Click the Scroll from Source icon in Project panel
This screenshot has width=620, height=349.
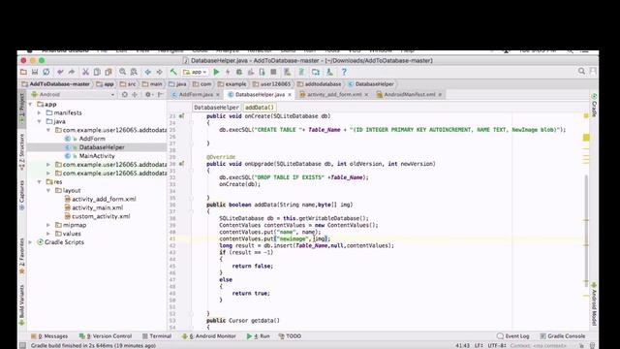tap(125, 95)
